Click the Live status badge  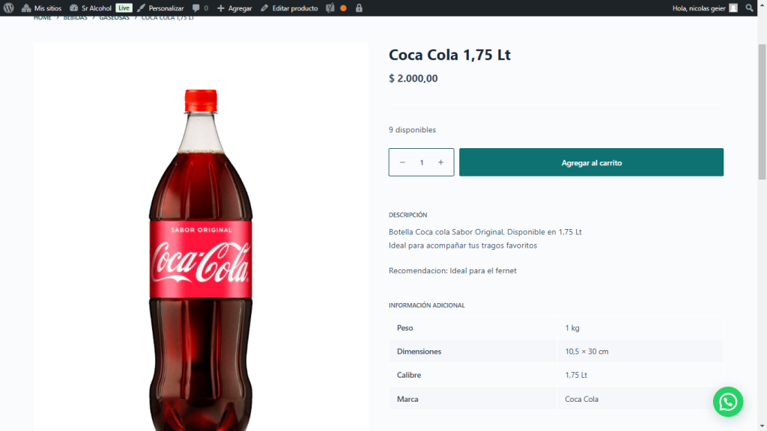[x=124, y=8]
